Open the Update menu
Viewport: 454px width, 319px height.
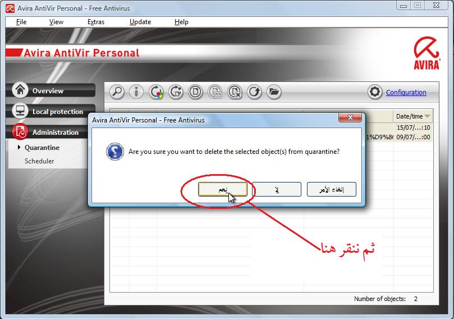click(140, 22)
